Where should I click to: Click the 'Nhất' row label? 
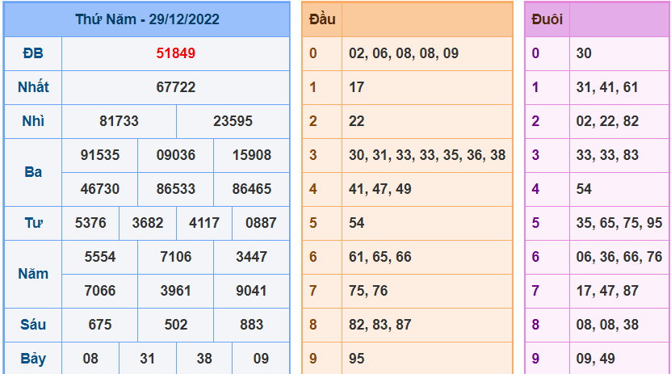tap(33, 87)
